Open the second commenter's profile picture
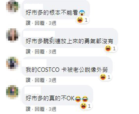Image resolution: width=139 pixels, height=114 pixels. [12, 35]
